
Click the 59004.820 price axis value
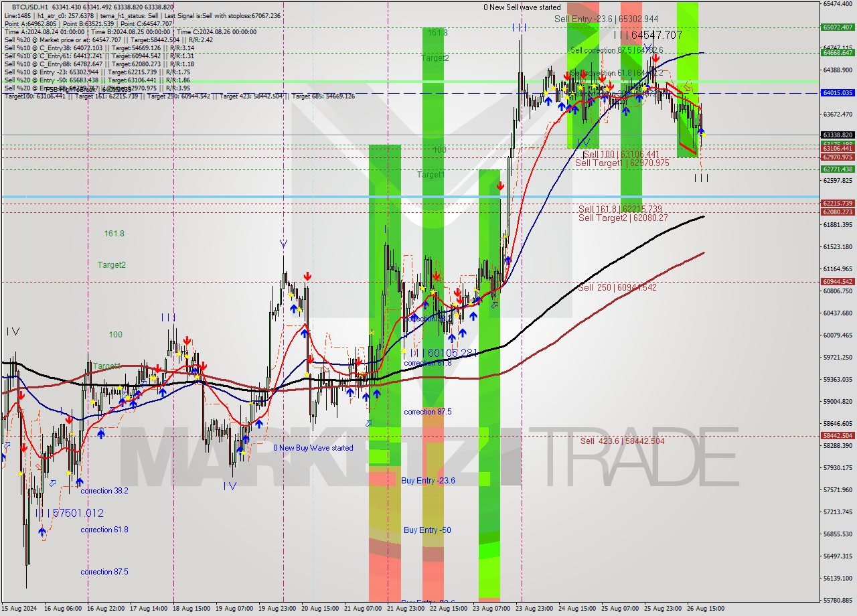coord(838,401)
